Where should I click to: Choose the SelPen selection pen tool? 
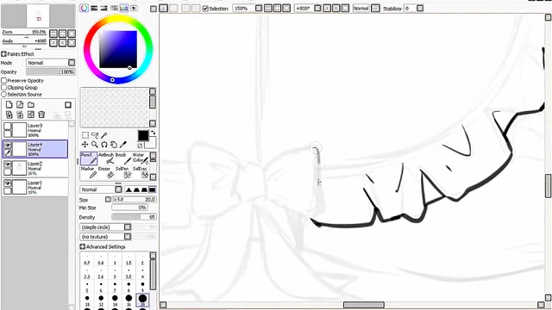[x=123, y=172]
